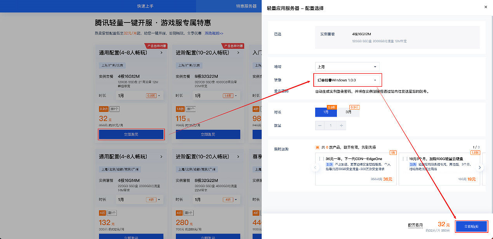Decrease quantity with the minus icon
Image resolution: width=493 pixels, height=239 pixels.
click(320, 126)
